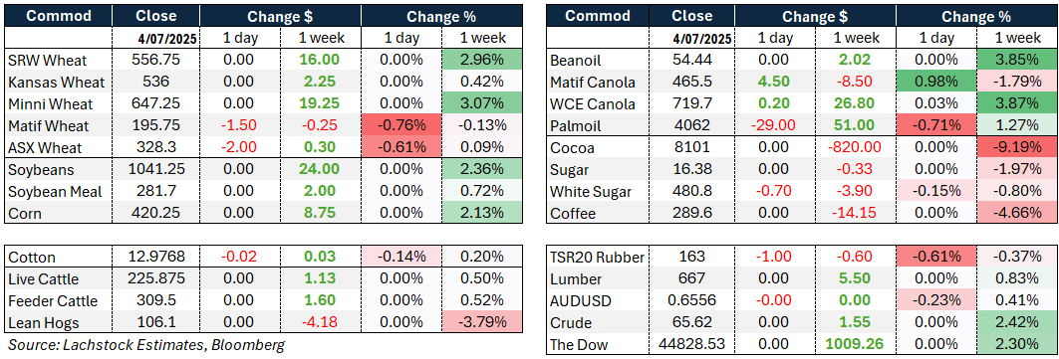This screenshot has width=1059, height=359.
Task: Select the Cotton close value 12.9768
Action: pyautogui.click(x=156, y=258)
